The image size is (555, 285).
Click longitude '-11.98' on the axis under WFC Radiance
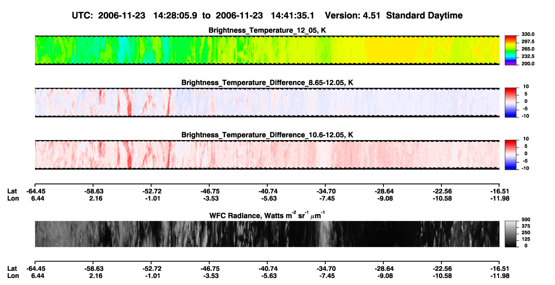tap(499, 276)
